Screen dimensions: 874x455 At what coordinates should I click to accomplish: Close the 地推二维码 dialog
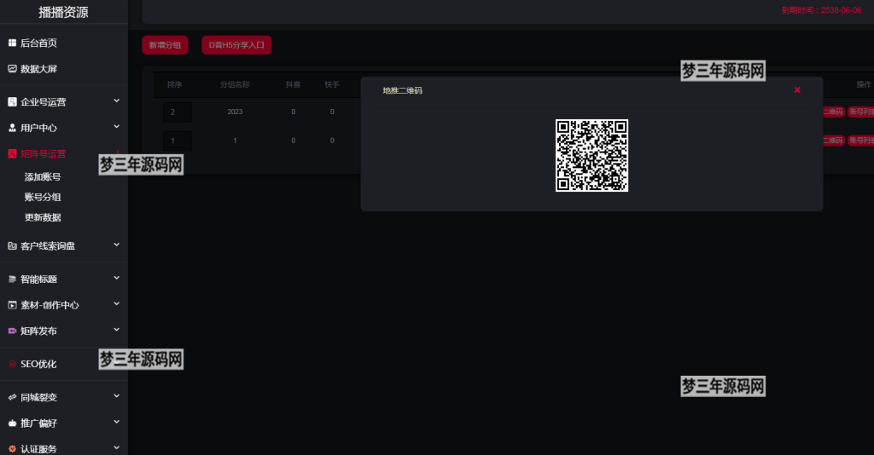pyautogui.click(x=797, y=90)
